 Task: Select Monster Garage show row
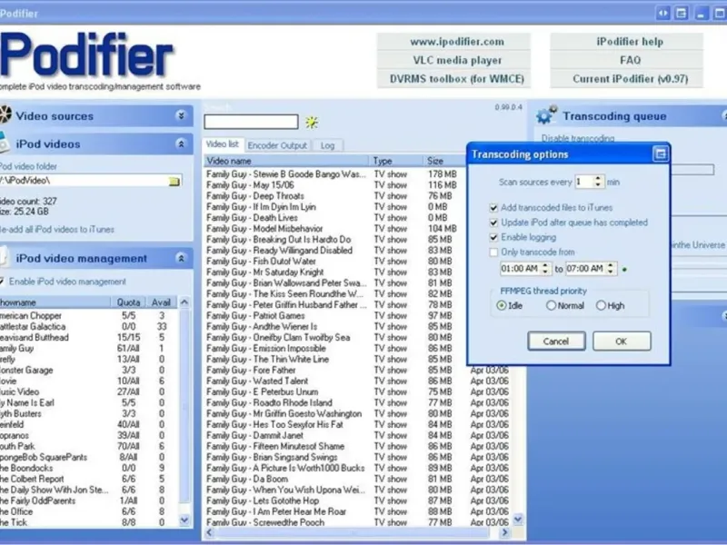pyautogui.click(x=88, y=370)
